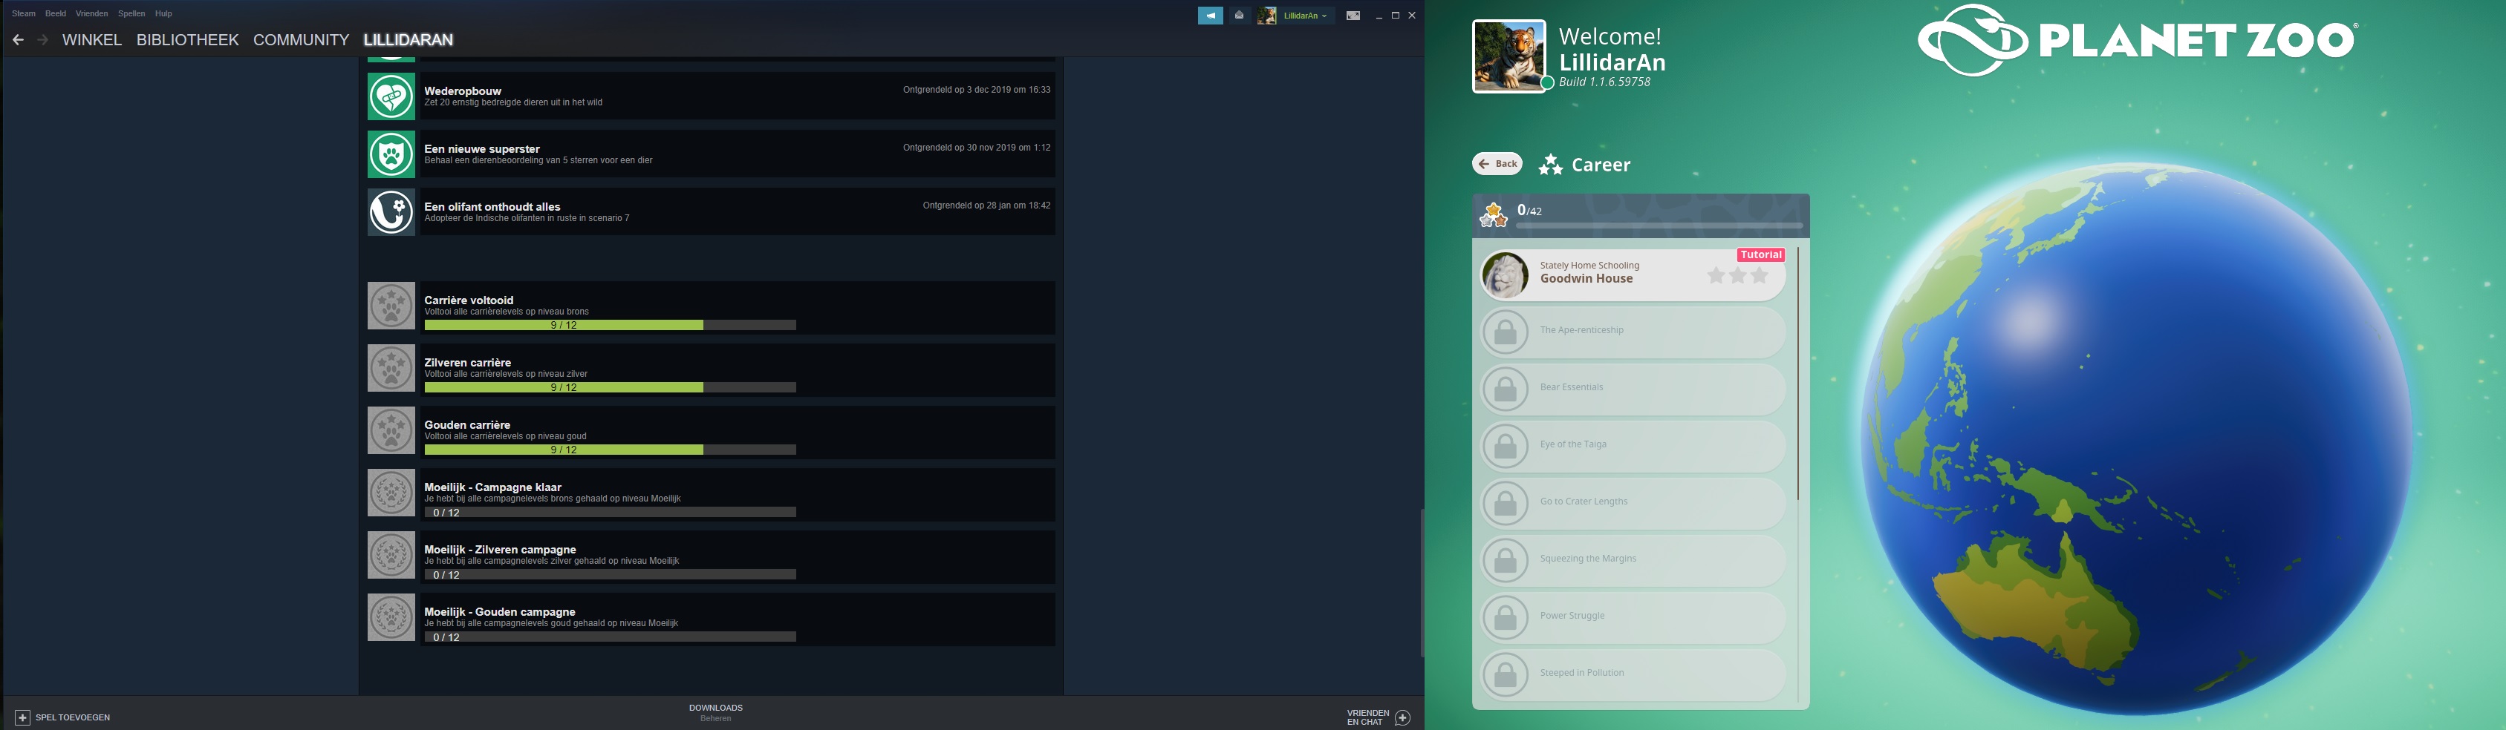This screenshot has height=730, width=2506.
Task: Click 'Power Struggle' scenario label
Action: coord(1572,615)
